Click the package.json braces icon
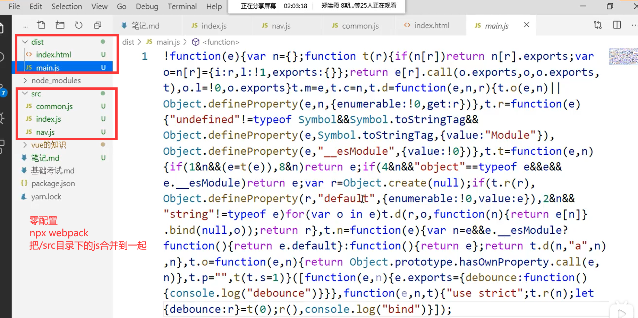This screenshot has width=638, height=318. pyautogui.click(x=24, y=183)
